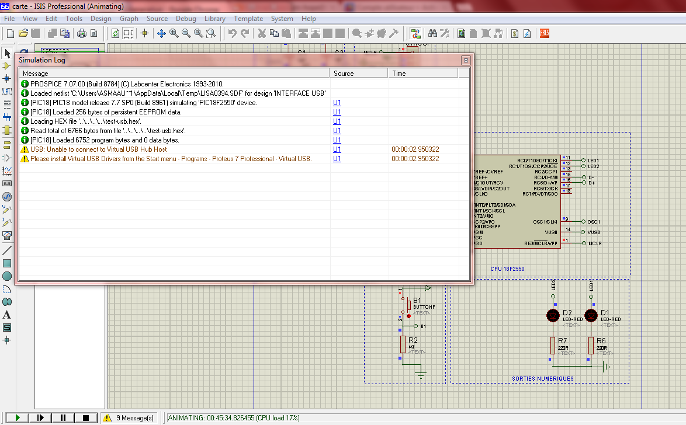
Task: Click the 9 Message(s) status indicator
Action: click(129, 418)
